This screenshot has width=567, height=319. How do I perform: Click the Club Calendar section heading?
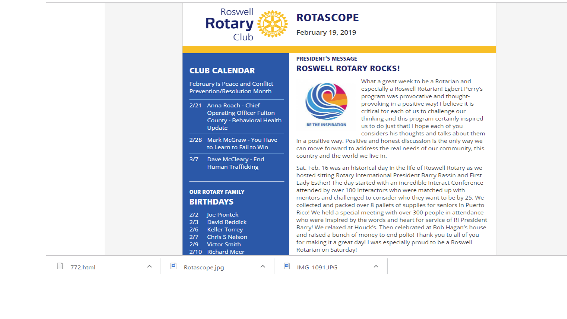[222, 71]
